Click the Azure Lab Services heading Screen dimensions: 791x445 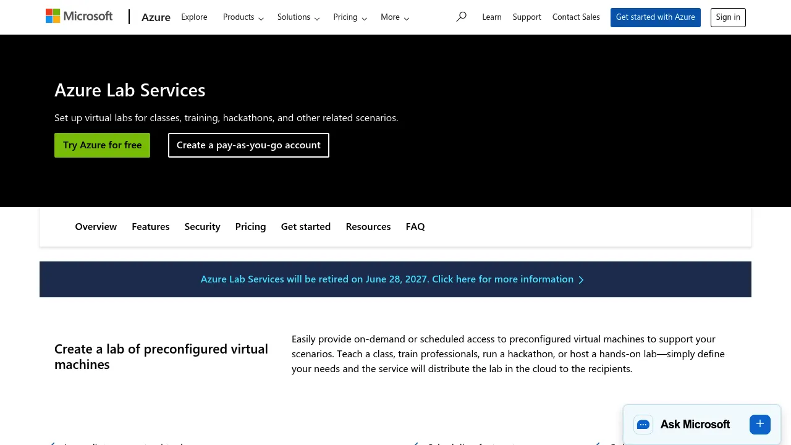coord(130,90)
